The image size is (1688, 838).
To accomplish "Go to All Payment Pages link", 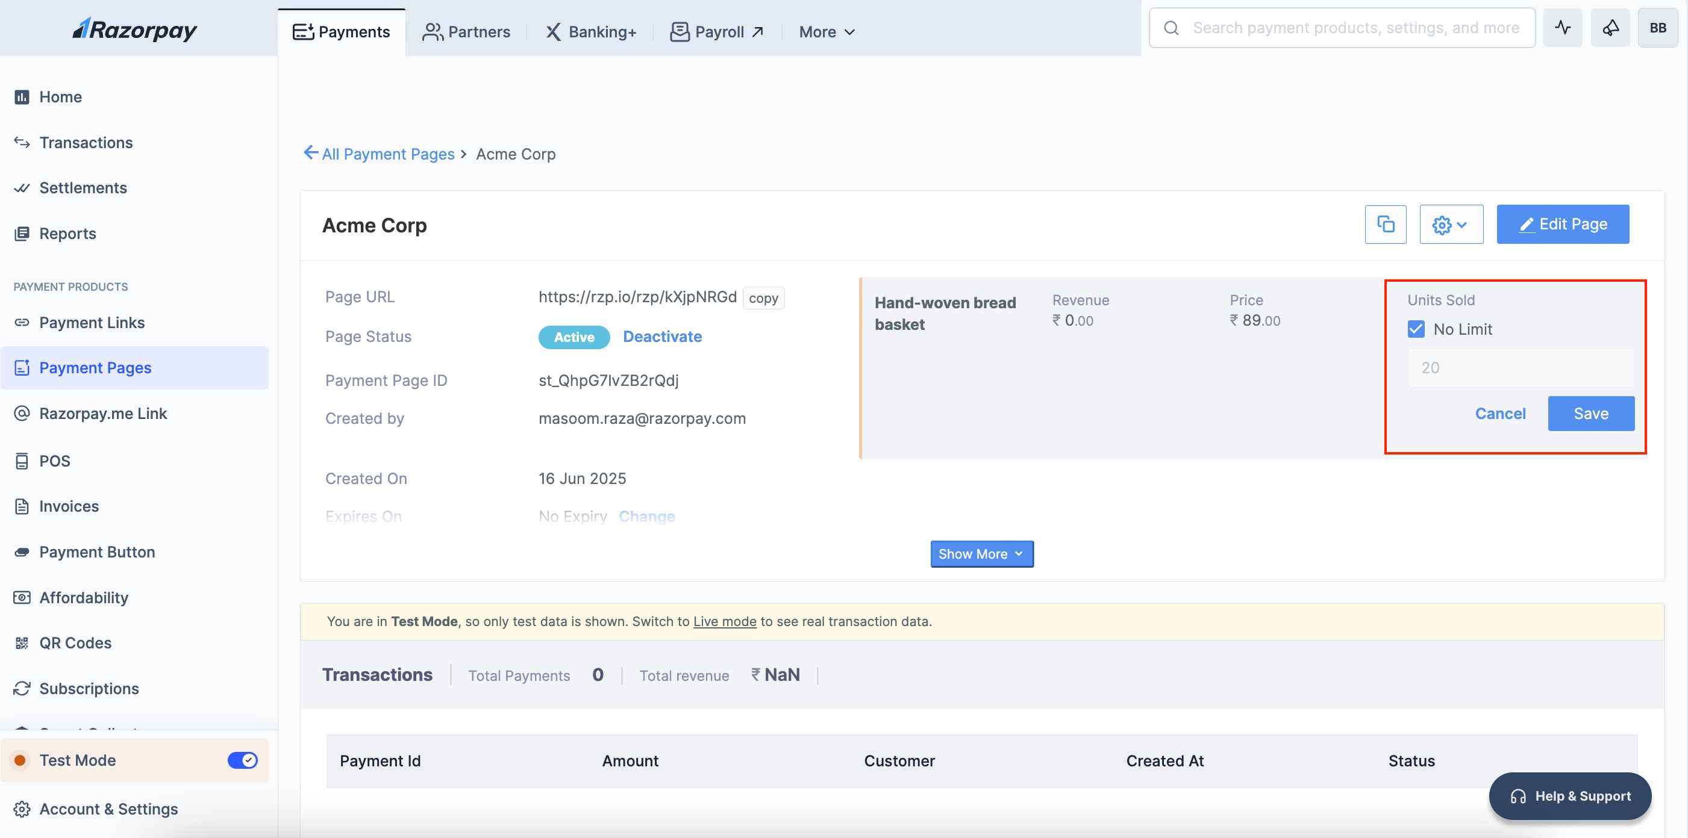I will click(388, 154).
